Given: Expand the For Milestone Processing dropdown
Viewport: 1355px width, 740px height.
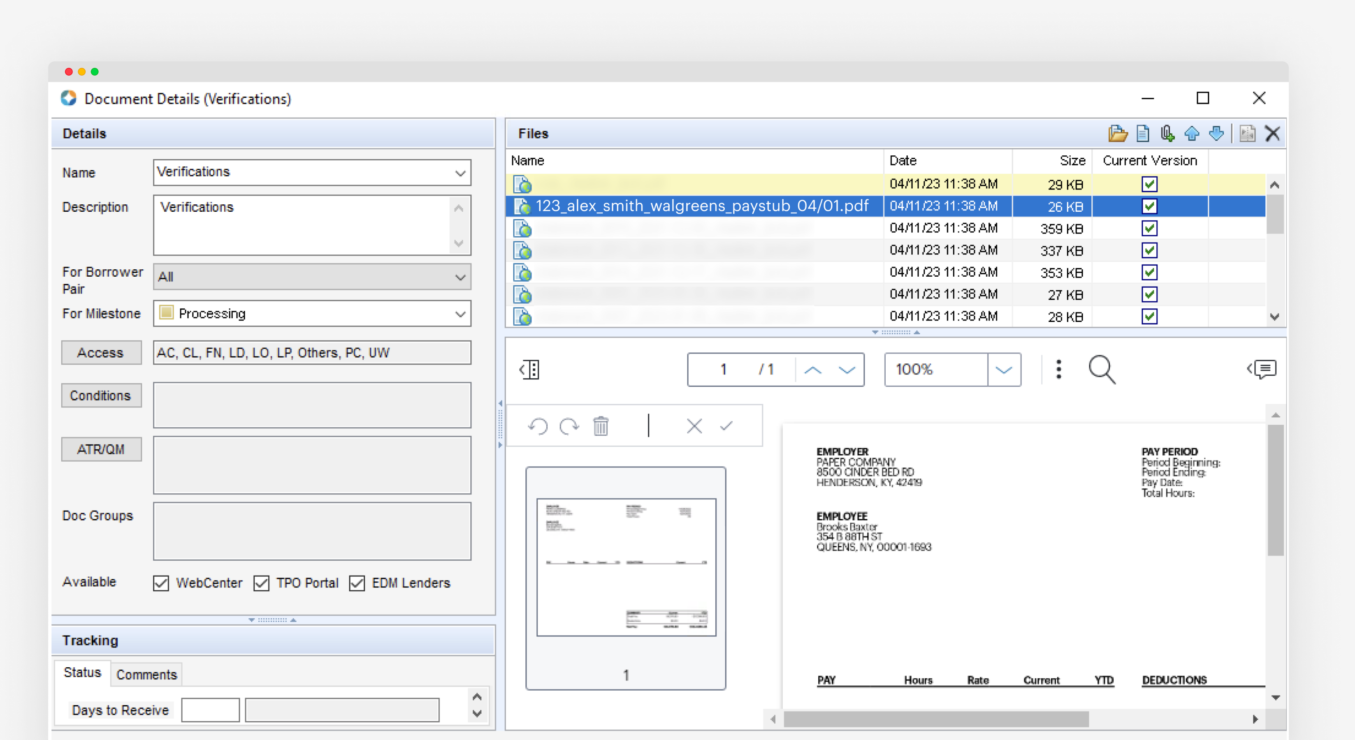Looking at the screenshot, I should coord(460,314).
